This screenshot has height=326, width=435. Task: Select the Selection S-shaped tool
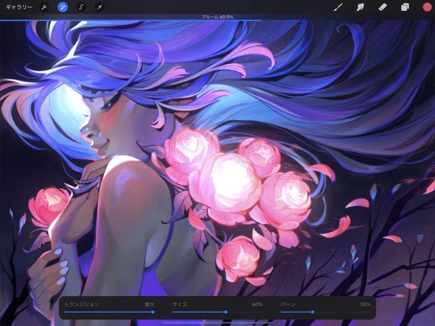(81, 7)
